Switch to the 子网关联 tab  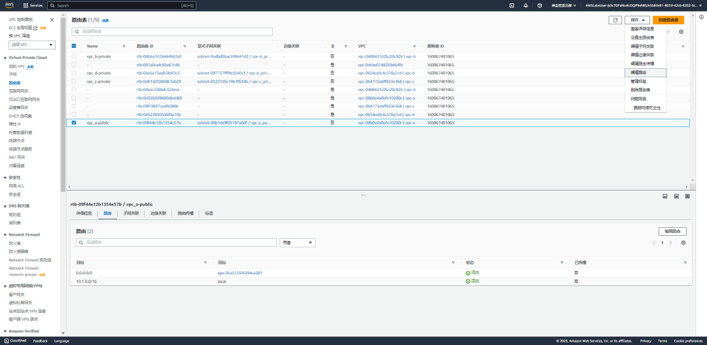click(131, 213)
